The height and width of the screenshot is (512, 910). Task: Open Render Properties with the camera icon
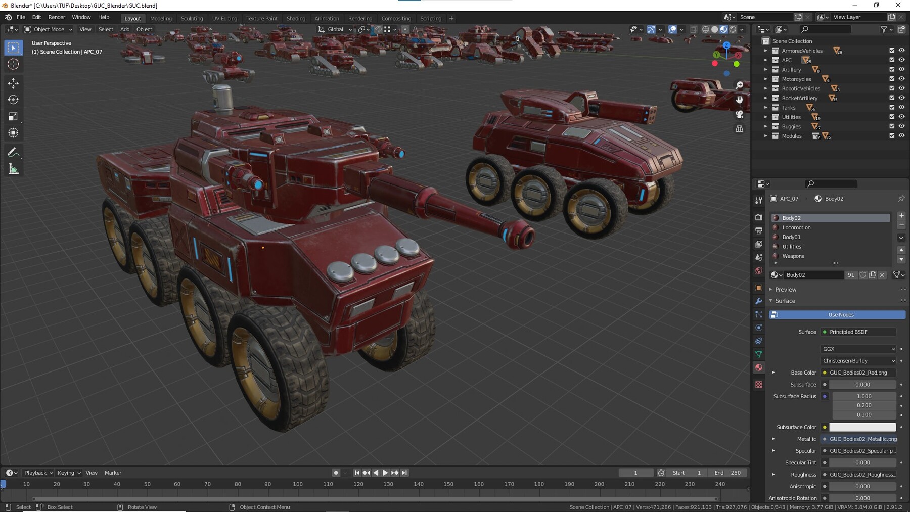[758, 217]
